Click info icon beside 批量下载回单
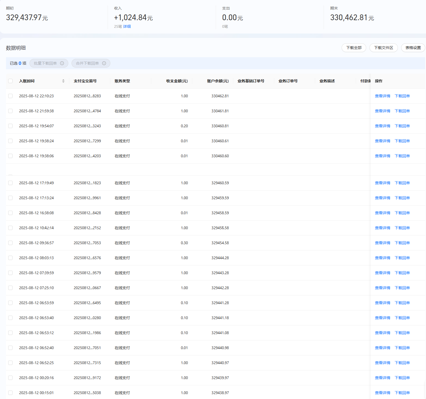 [x=62, y=63]
